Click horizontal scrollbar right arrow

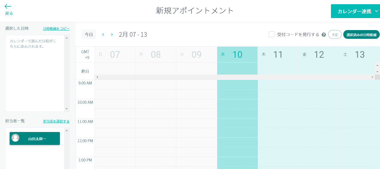pos(372,77)
